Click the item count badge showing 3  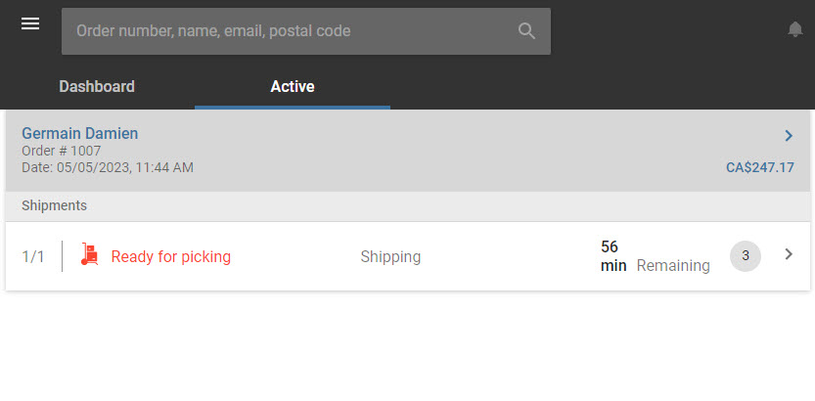746,256
